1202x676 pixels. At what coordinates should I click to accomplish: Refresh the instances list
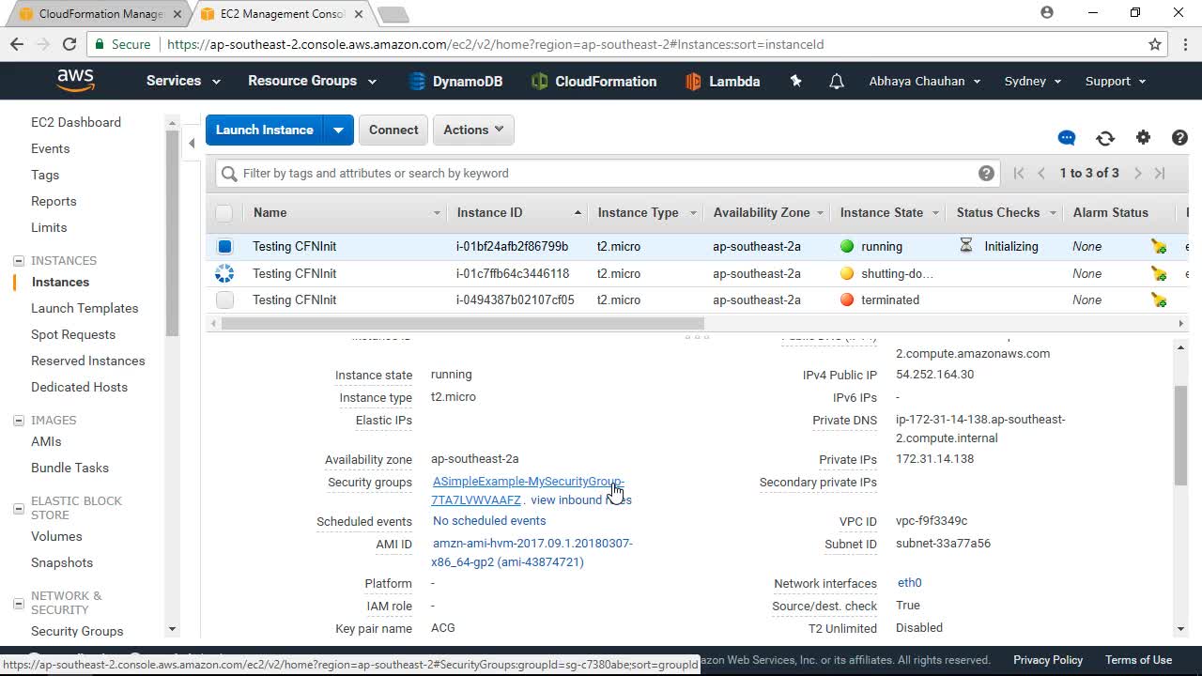coord(1105,138)
